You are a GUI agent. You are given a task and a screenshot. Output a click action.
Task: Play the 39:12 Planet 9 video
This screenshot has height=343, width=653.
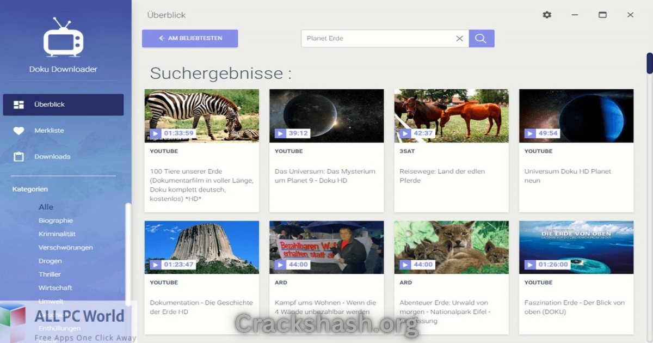280,133
